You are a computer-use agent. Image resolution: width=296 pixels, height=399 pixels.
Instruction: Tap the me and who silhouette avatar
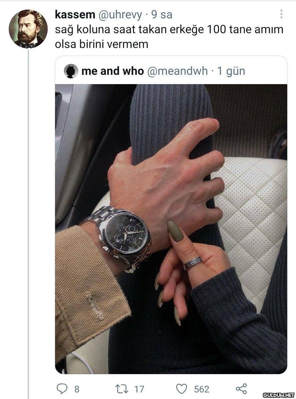click(71, 71)
